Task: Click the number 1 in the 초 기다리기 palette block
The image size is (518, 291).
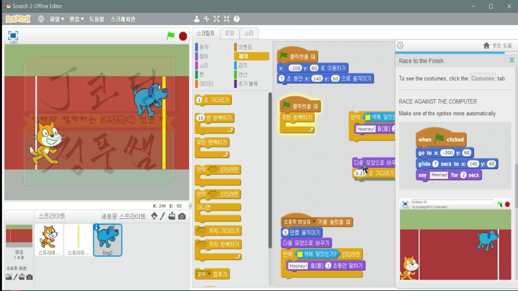Action: [199, 100]
